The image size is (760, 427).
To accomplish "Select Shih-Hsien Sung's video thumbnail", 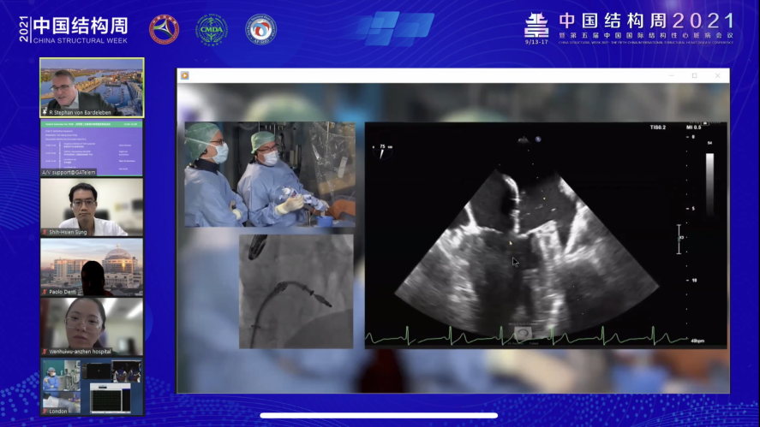I will pyautogui.click(x=92, y=207).
